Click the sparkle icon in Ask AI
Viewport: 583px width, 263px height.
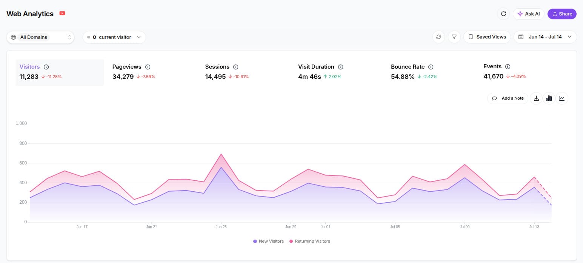[x=520, y=14]
